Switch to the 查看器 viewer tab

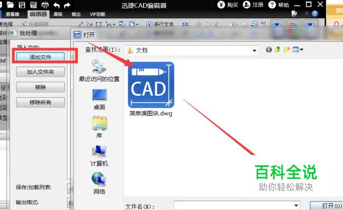click(x=12, y=14)
